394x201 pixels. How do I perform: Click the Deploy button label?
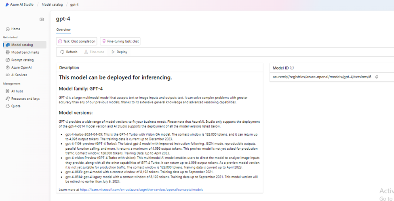pyautogui.click(x=122, y=52)
